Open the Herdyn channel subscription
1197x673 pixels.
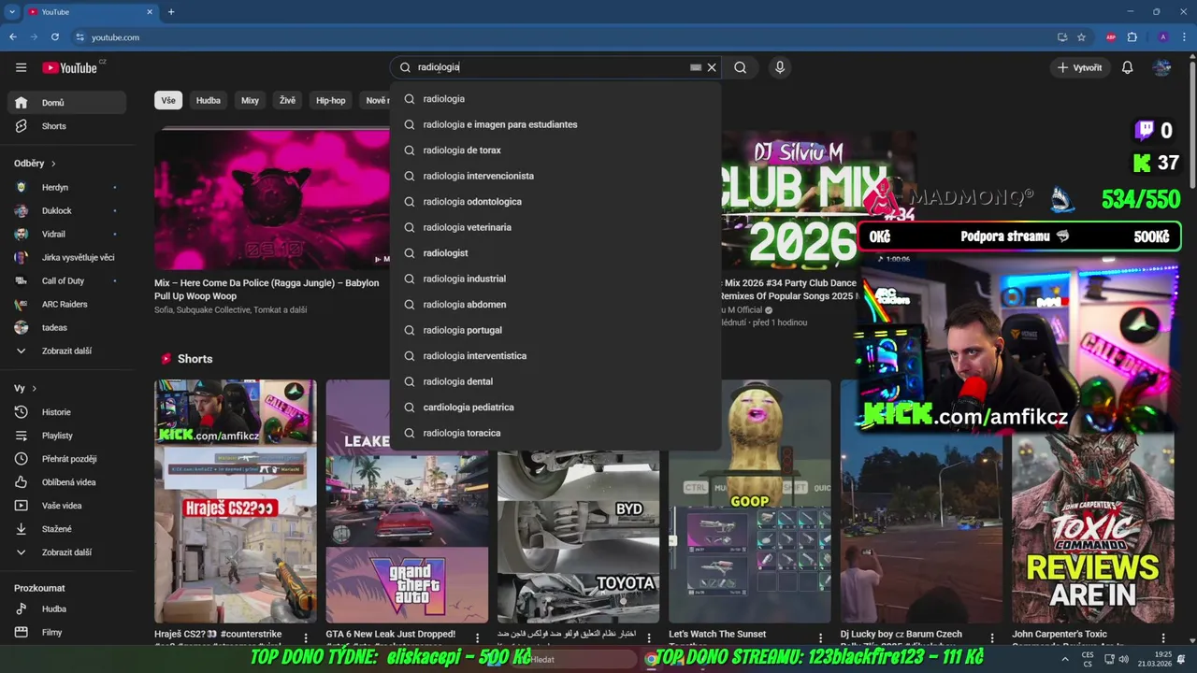tap(65, 187)
